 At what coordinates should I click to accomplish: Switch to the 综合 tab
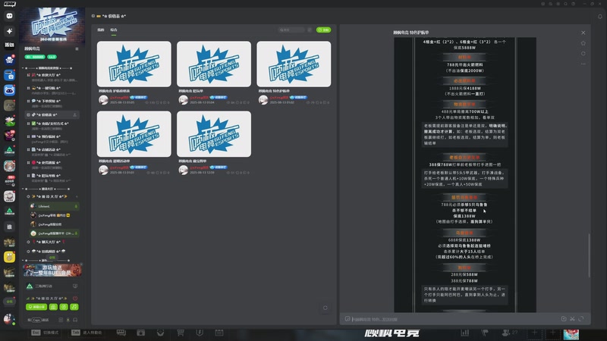[x=113, y=30]
